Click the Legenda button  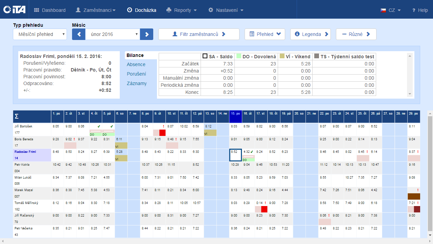point(310,34)
